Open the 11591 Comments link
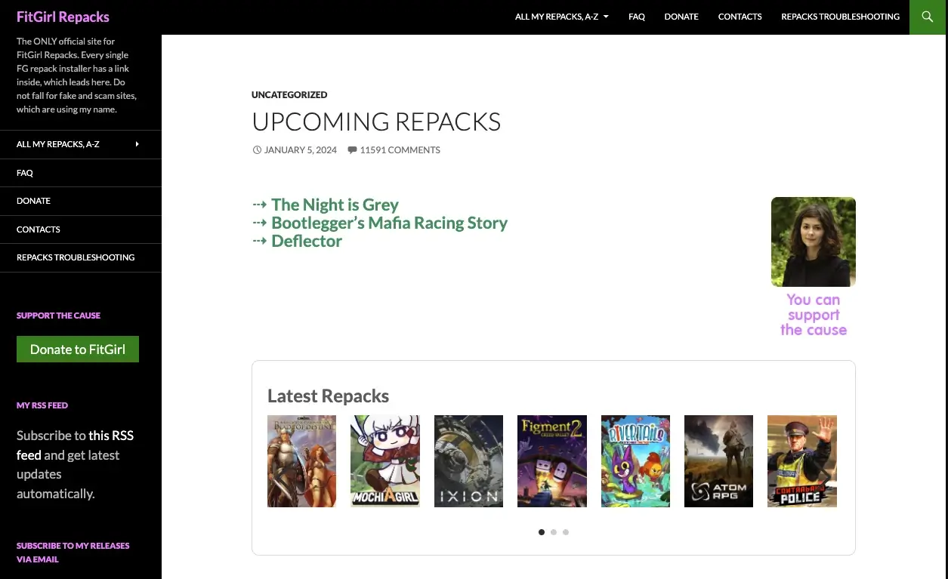 [x=399, y=150]
